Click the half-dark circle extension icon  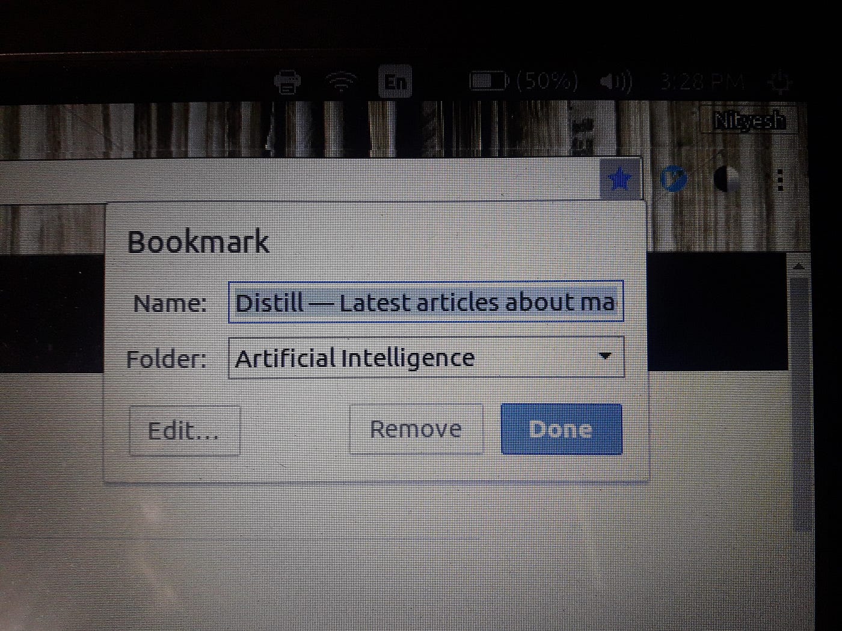727,179
